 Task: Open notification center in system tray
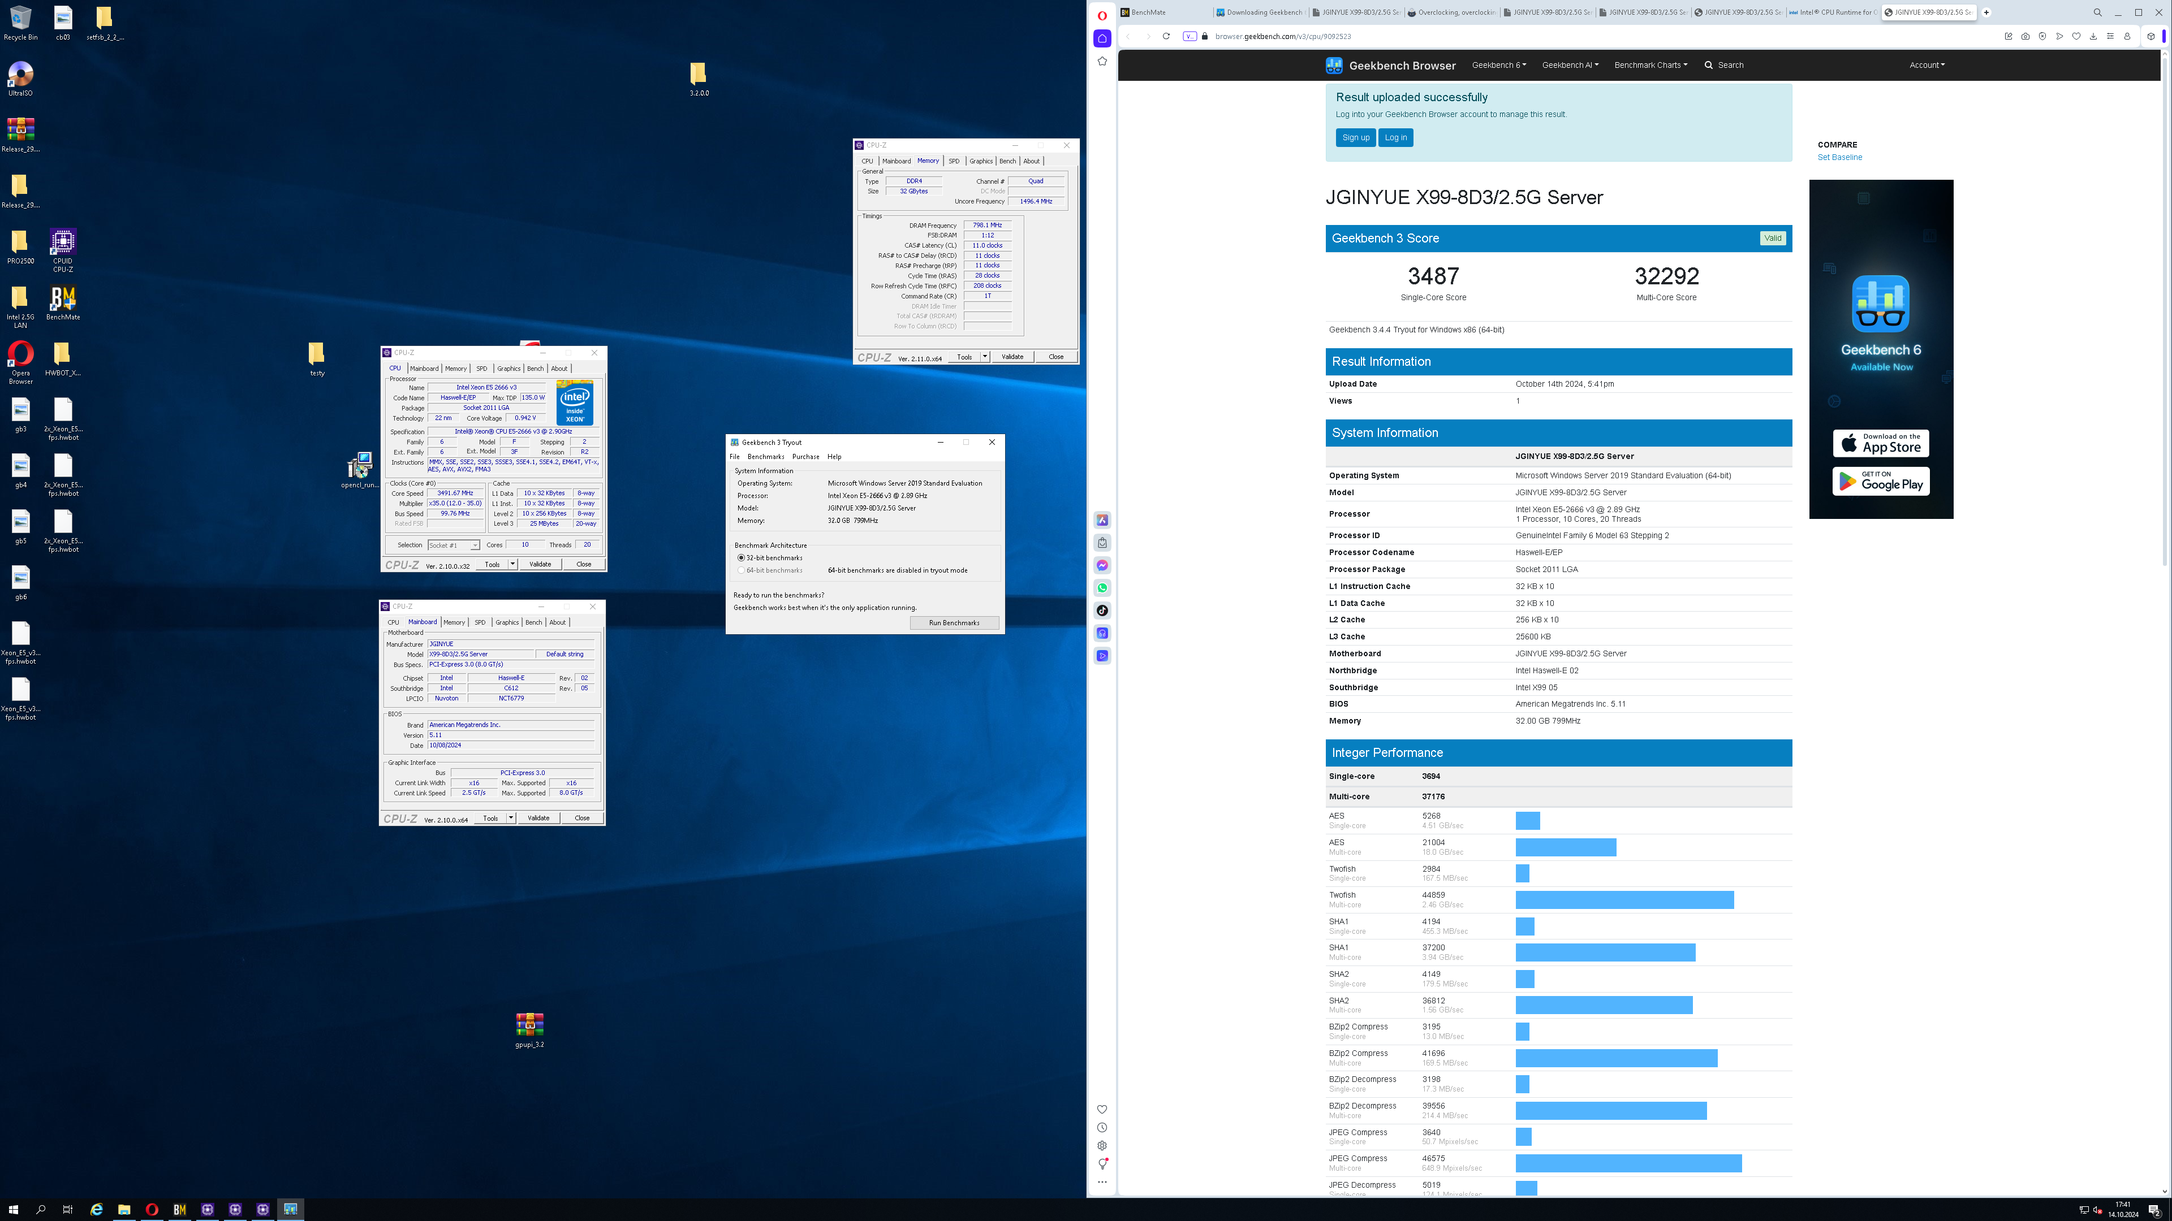[x=2154, y=1210]
